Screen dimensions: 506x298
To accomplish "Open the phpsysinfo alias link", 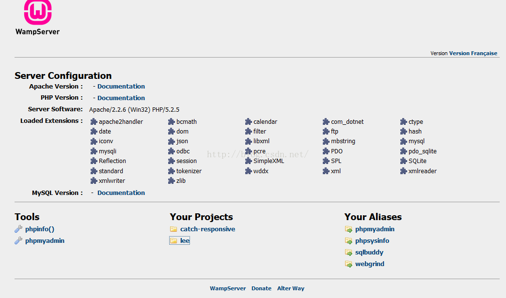I will coord(372,240).
